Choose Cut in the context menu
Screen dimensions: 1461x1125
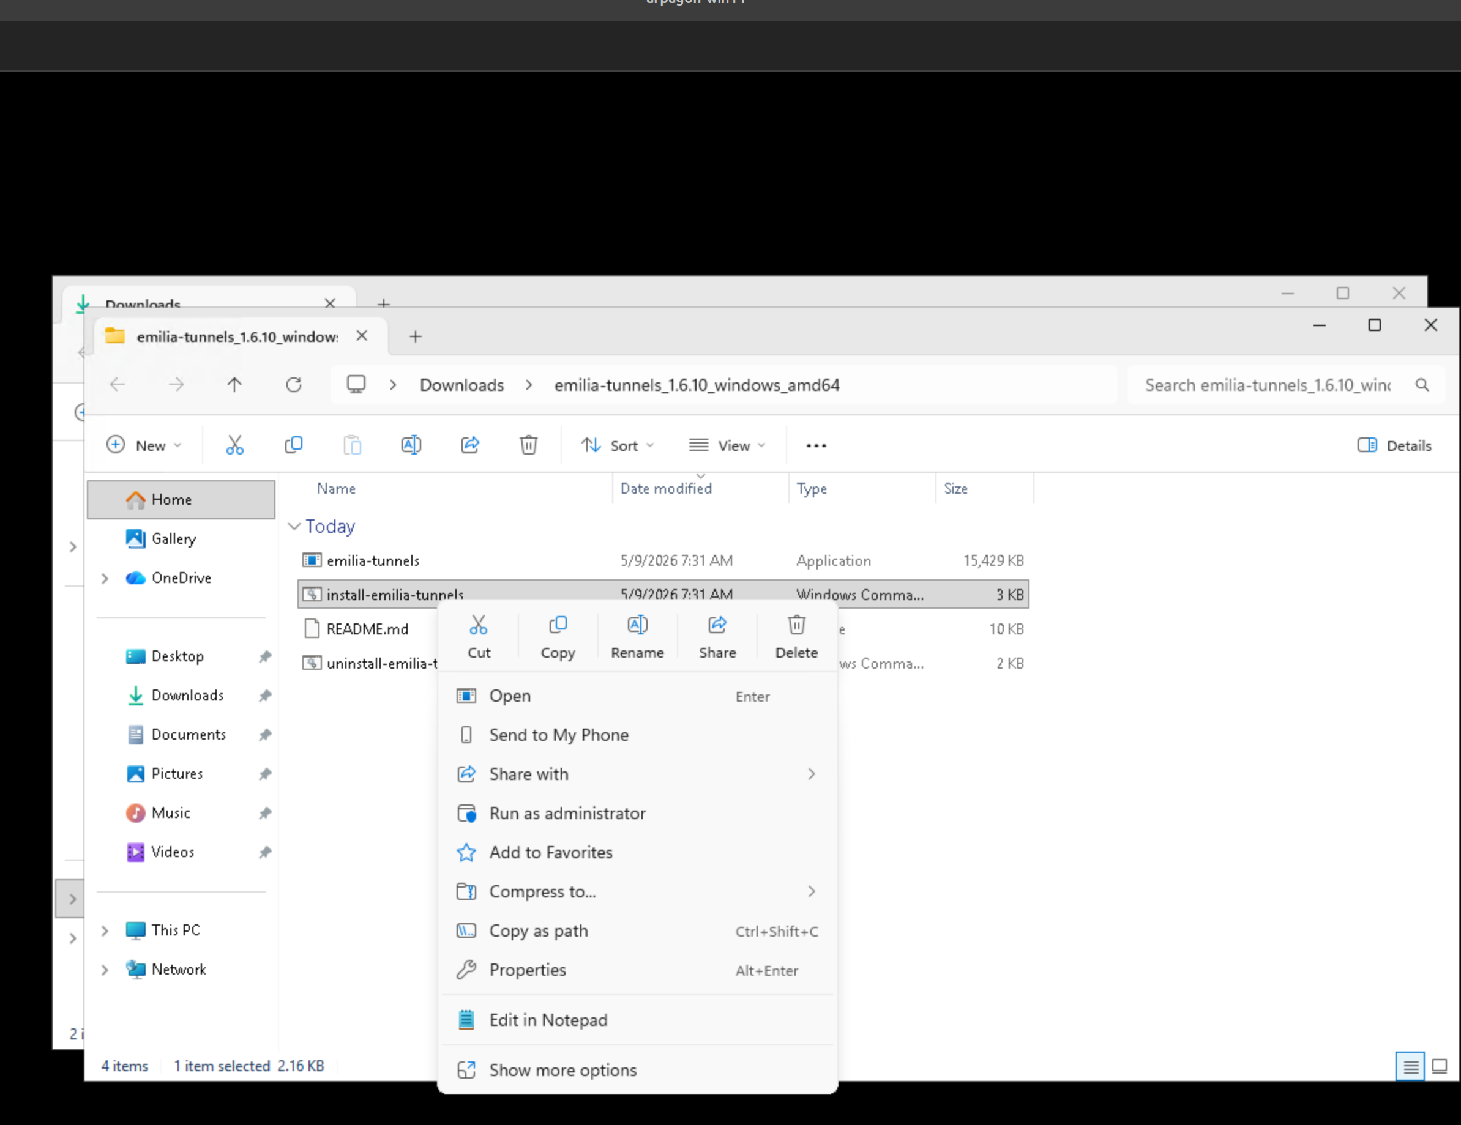(479, 637)
